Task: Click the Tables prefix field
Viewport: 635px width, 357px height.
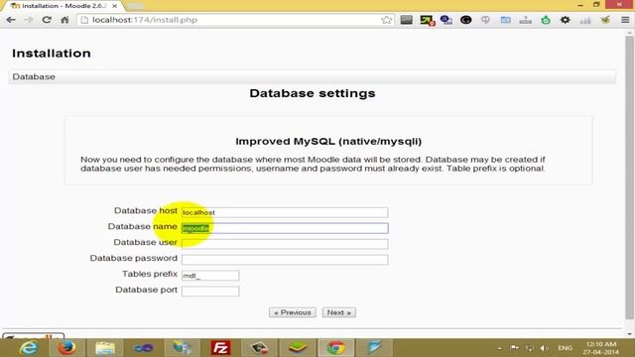Action: coord(210,276)
